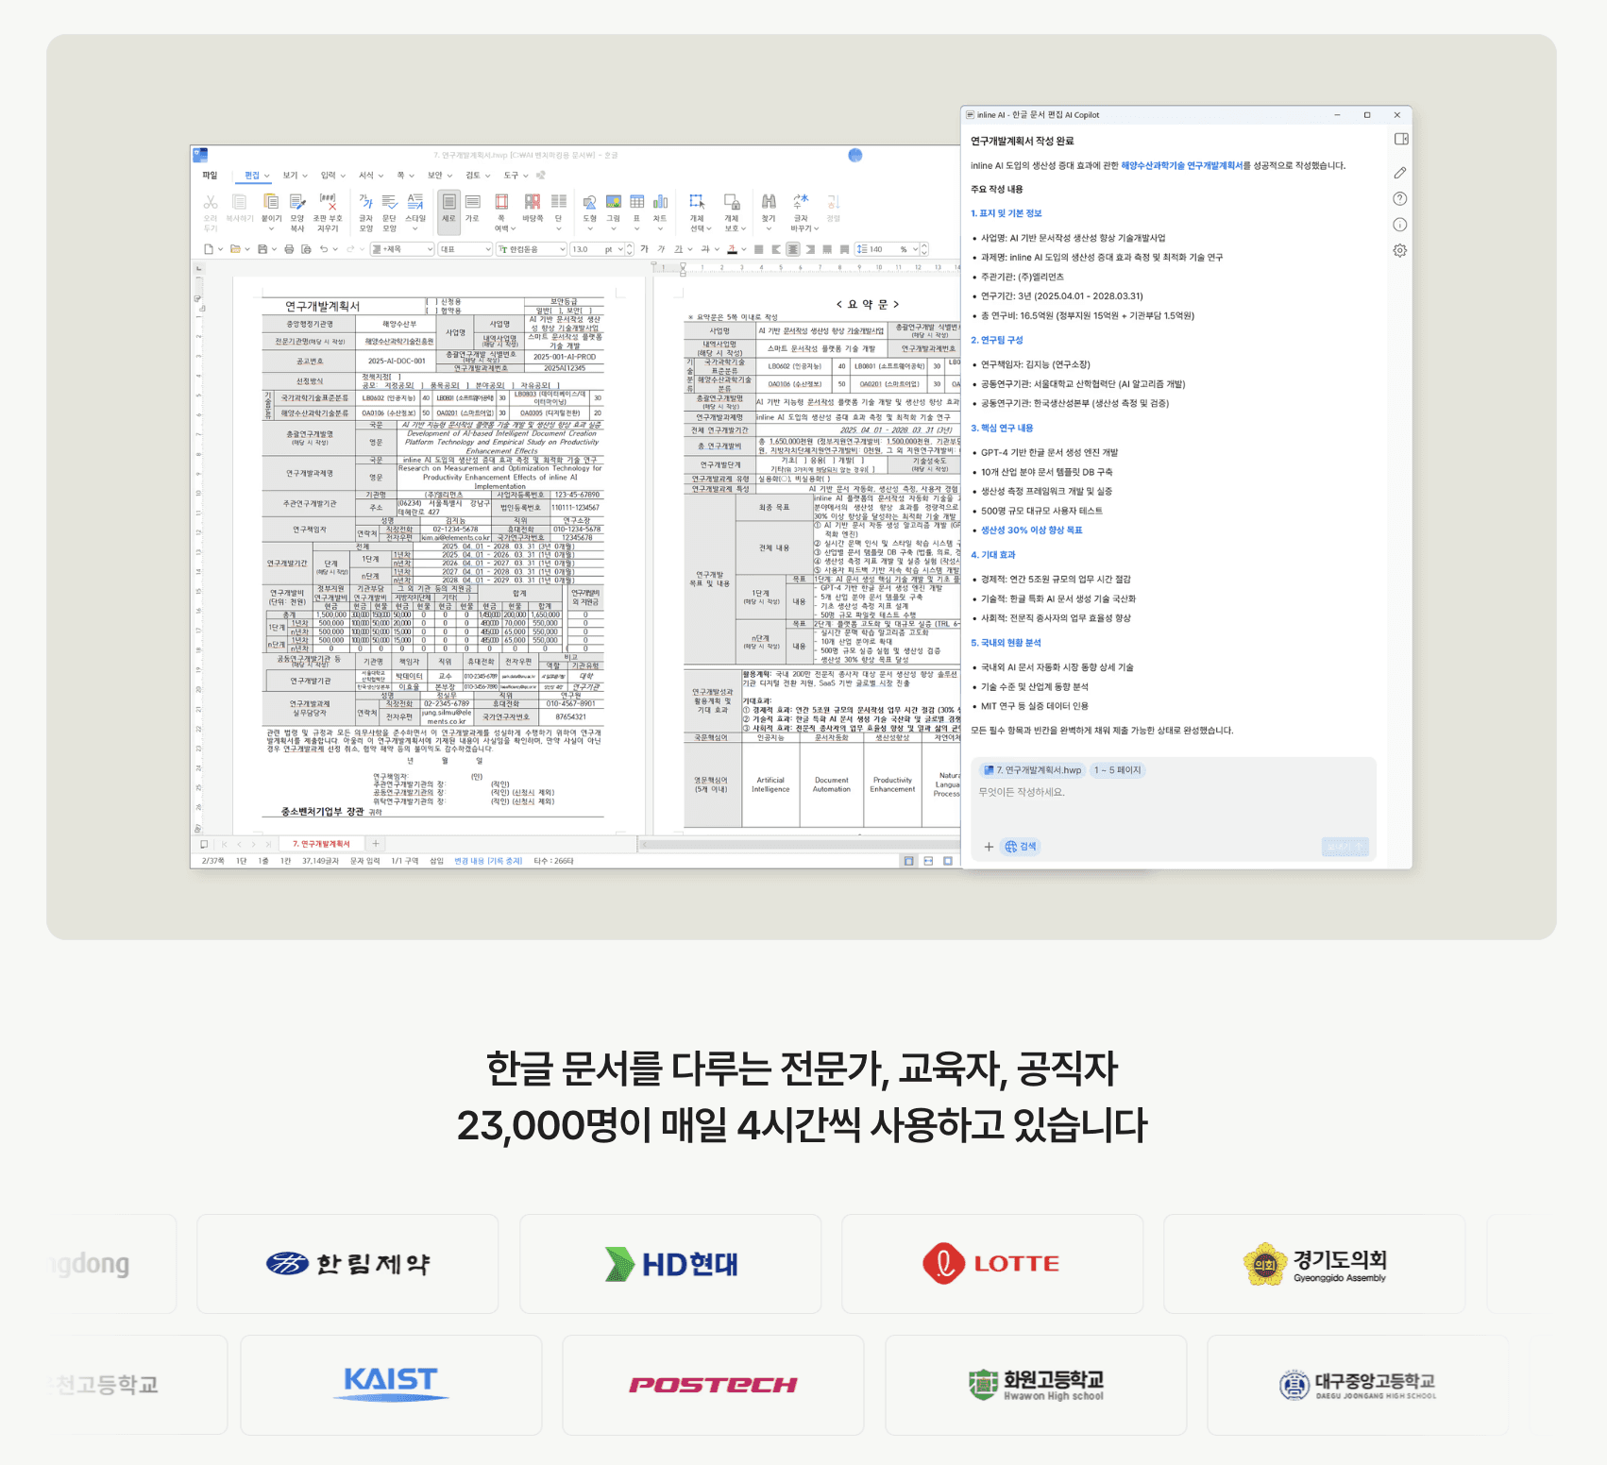This screenshot has height=1465, width=1607.
Task: Click the Save disk icon in toolbar
Action: 262,249
